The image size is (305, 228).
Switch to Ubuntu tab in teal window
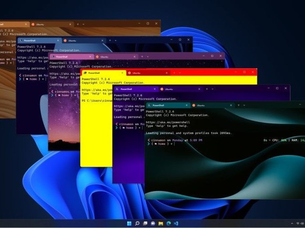click(212, 105)
